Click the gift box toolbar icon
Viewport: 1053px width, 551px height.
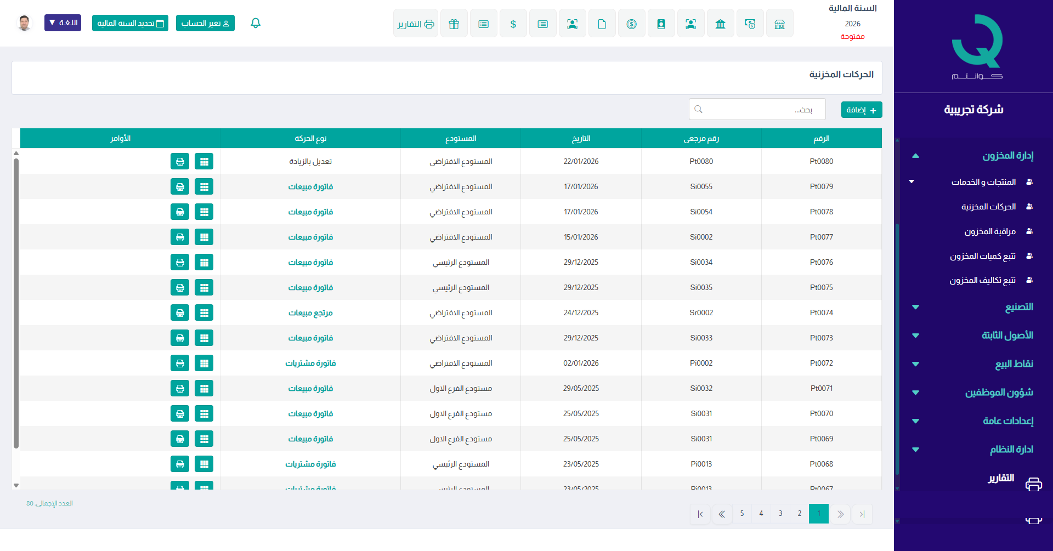(454, 24)
